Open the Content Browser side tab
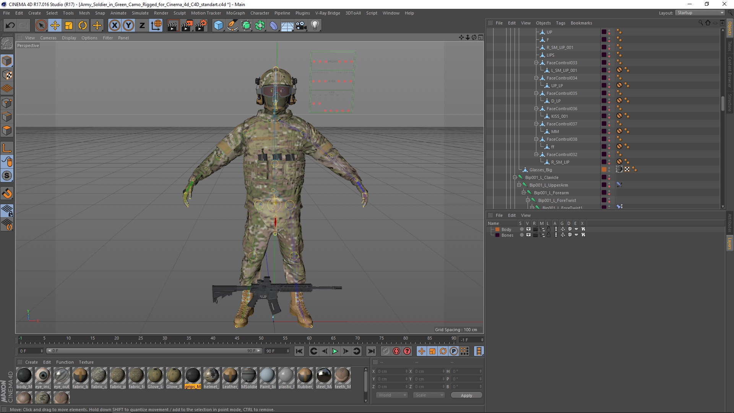This screenshot has width=734, height=413. (x=729, y=72)
